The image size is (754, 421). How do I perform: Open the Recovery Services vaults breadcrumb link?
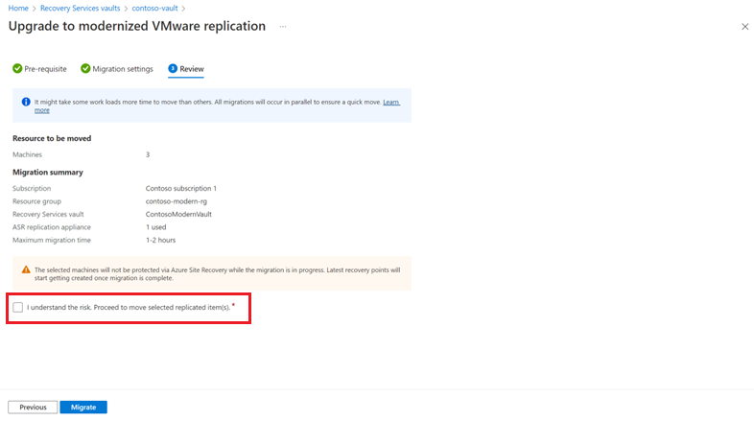pos(81,9)
